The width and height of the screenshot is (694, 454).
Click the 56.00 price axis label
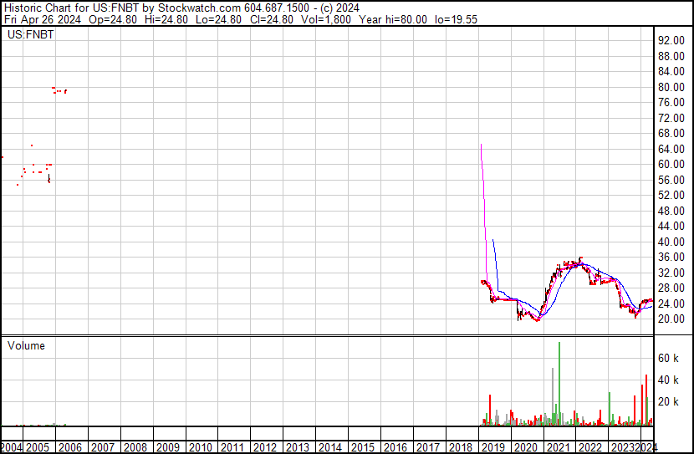pos(671,180)
